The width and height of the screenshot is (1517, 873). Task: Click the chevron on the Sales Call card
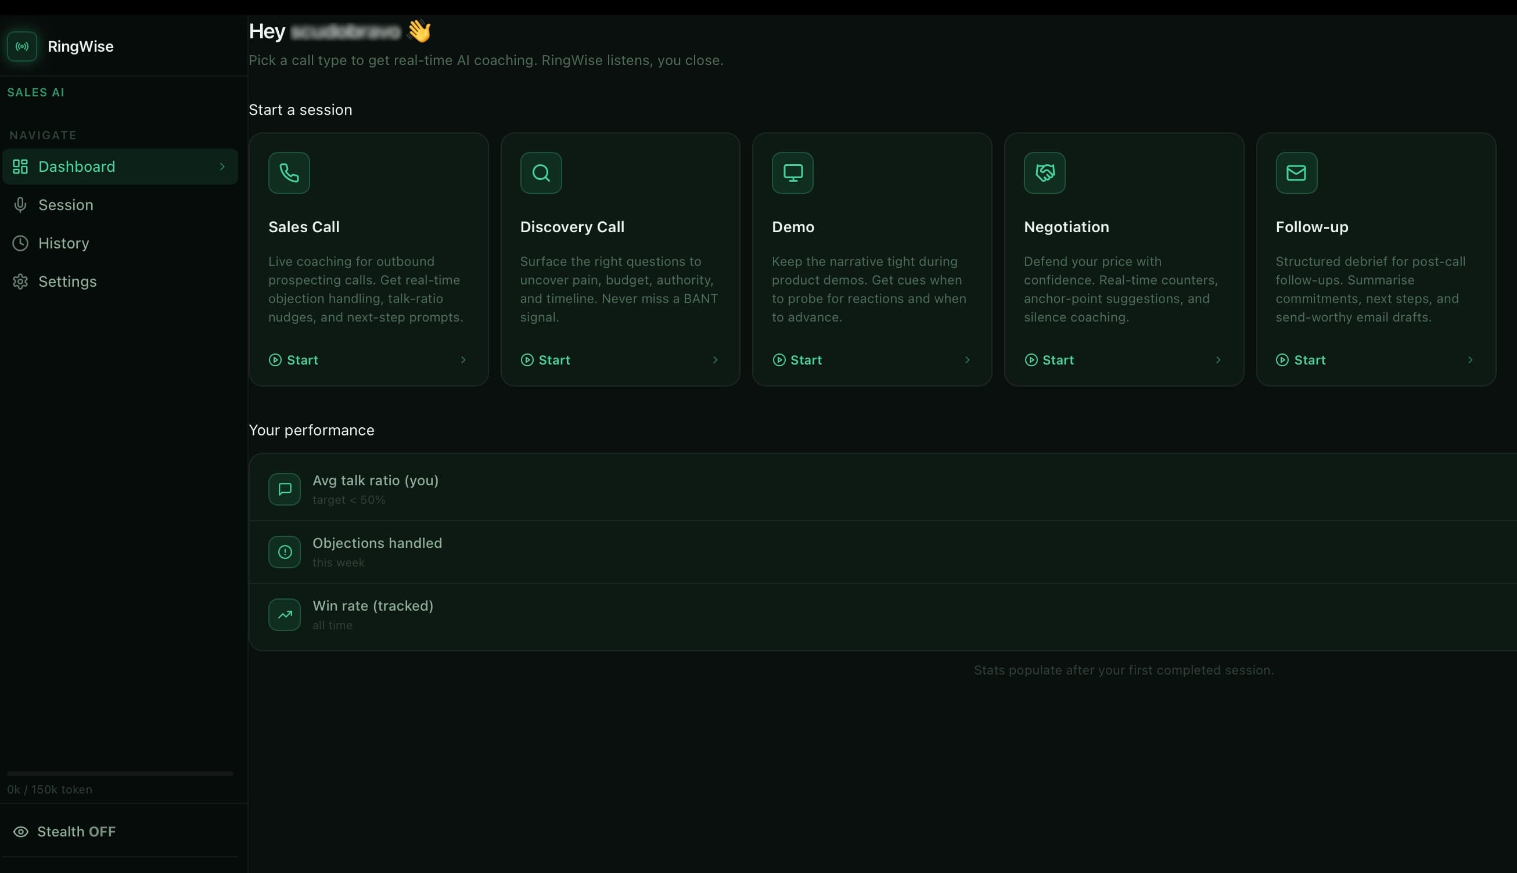463,360
